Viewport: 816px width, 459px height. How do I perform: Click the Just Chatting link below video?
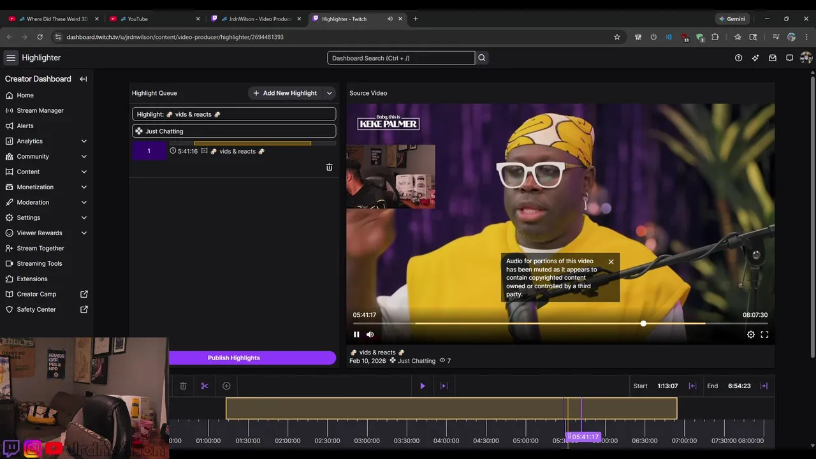coord(416,361)
